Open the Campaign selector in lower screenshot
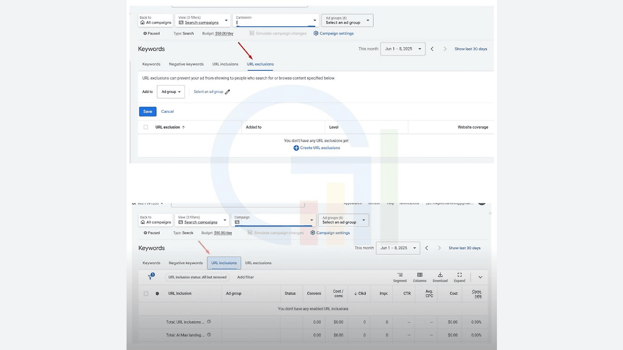The width and height of the screenshot is (623, 350). coord(274,220)
